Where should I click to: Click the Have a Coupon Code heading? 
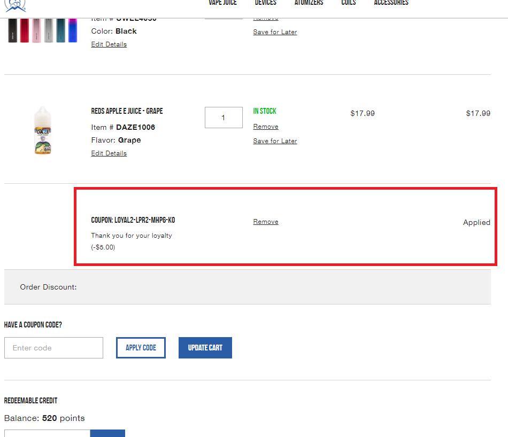[x=33, y=325]
